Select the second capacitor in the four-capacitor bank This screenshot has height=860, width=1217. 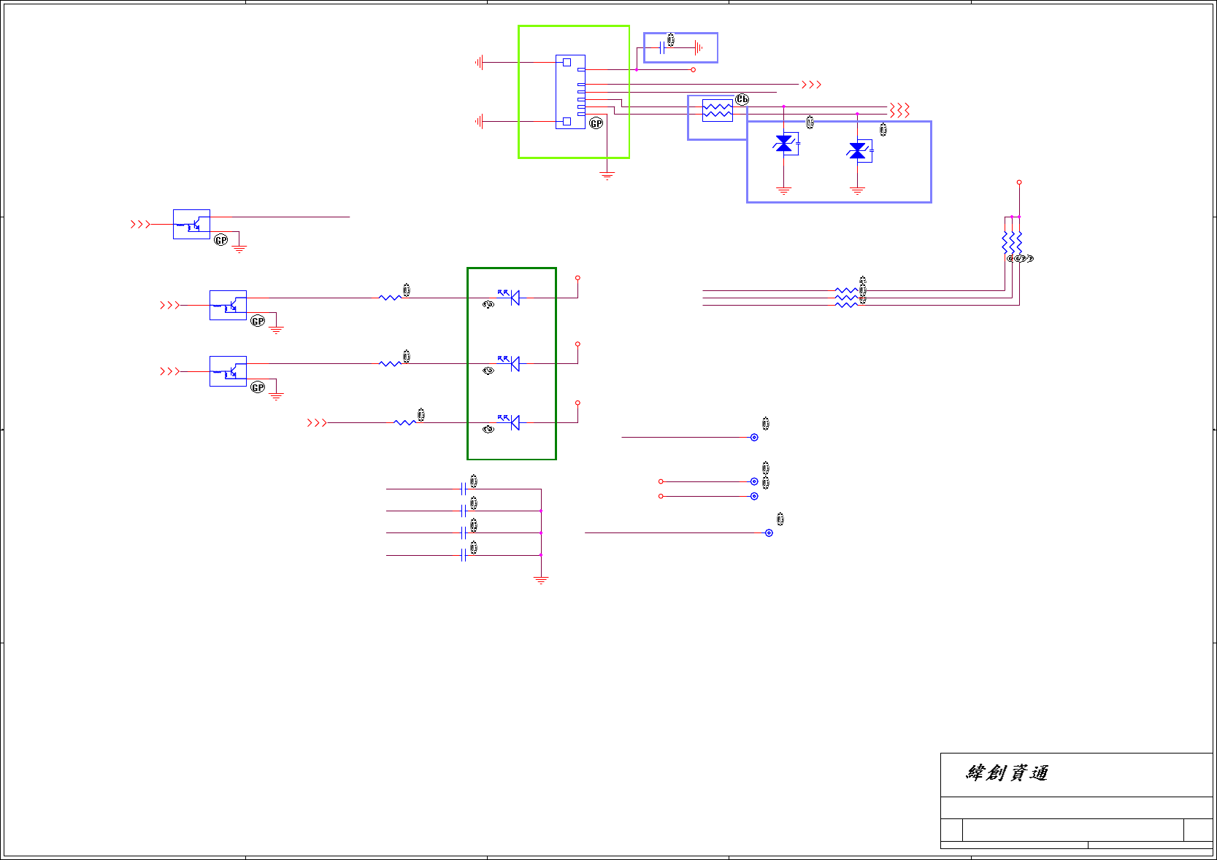coord(464,511)
